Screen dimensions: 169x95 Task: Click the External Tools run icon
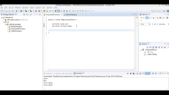point(31,11)
